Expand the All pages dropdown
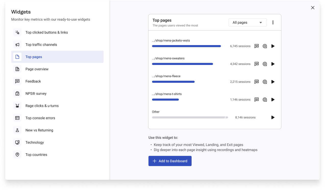Screen dimensions: 325x190 (x=248, y=22)
